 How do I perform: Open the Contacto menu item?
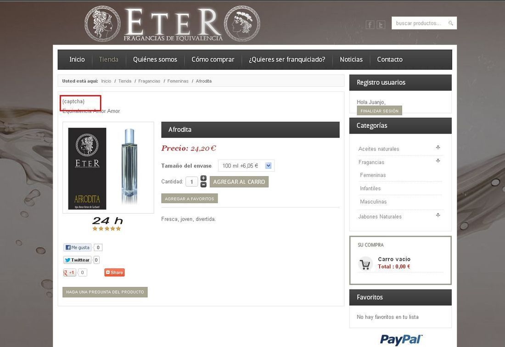(390, 60)
